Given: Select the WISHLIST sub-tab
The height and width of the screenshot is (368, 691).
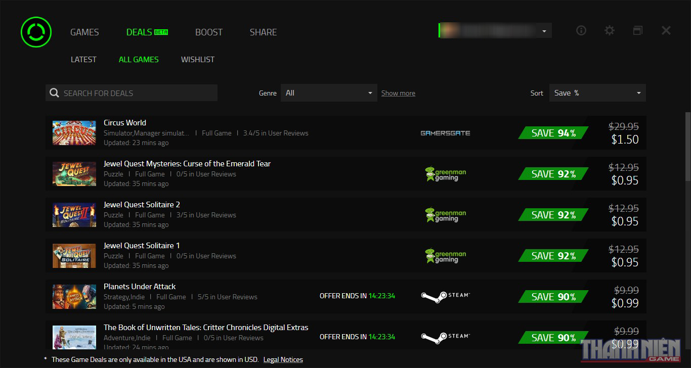Looking at the screenshot, I should [198, 59].
